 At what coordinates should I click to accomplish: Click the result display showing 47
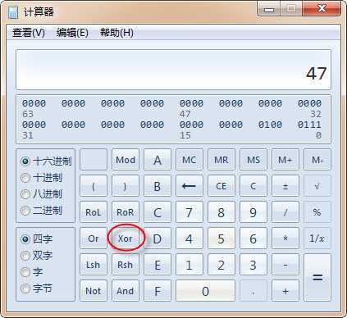click(x=173, y=70)
